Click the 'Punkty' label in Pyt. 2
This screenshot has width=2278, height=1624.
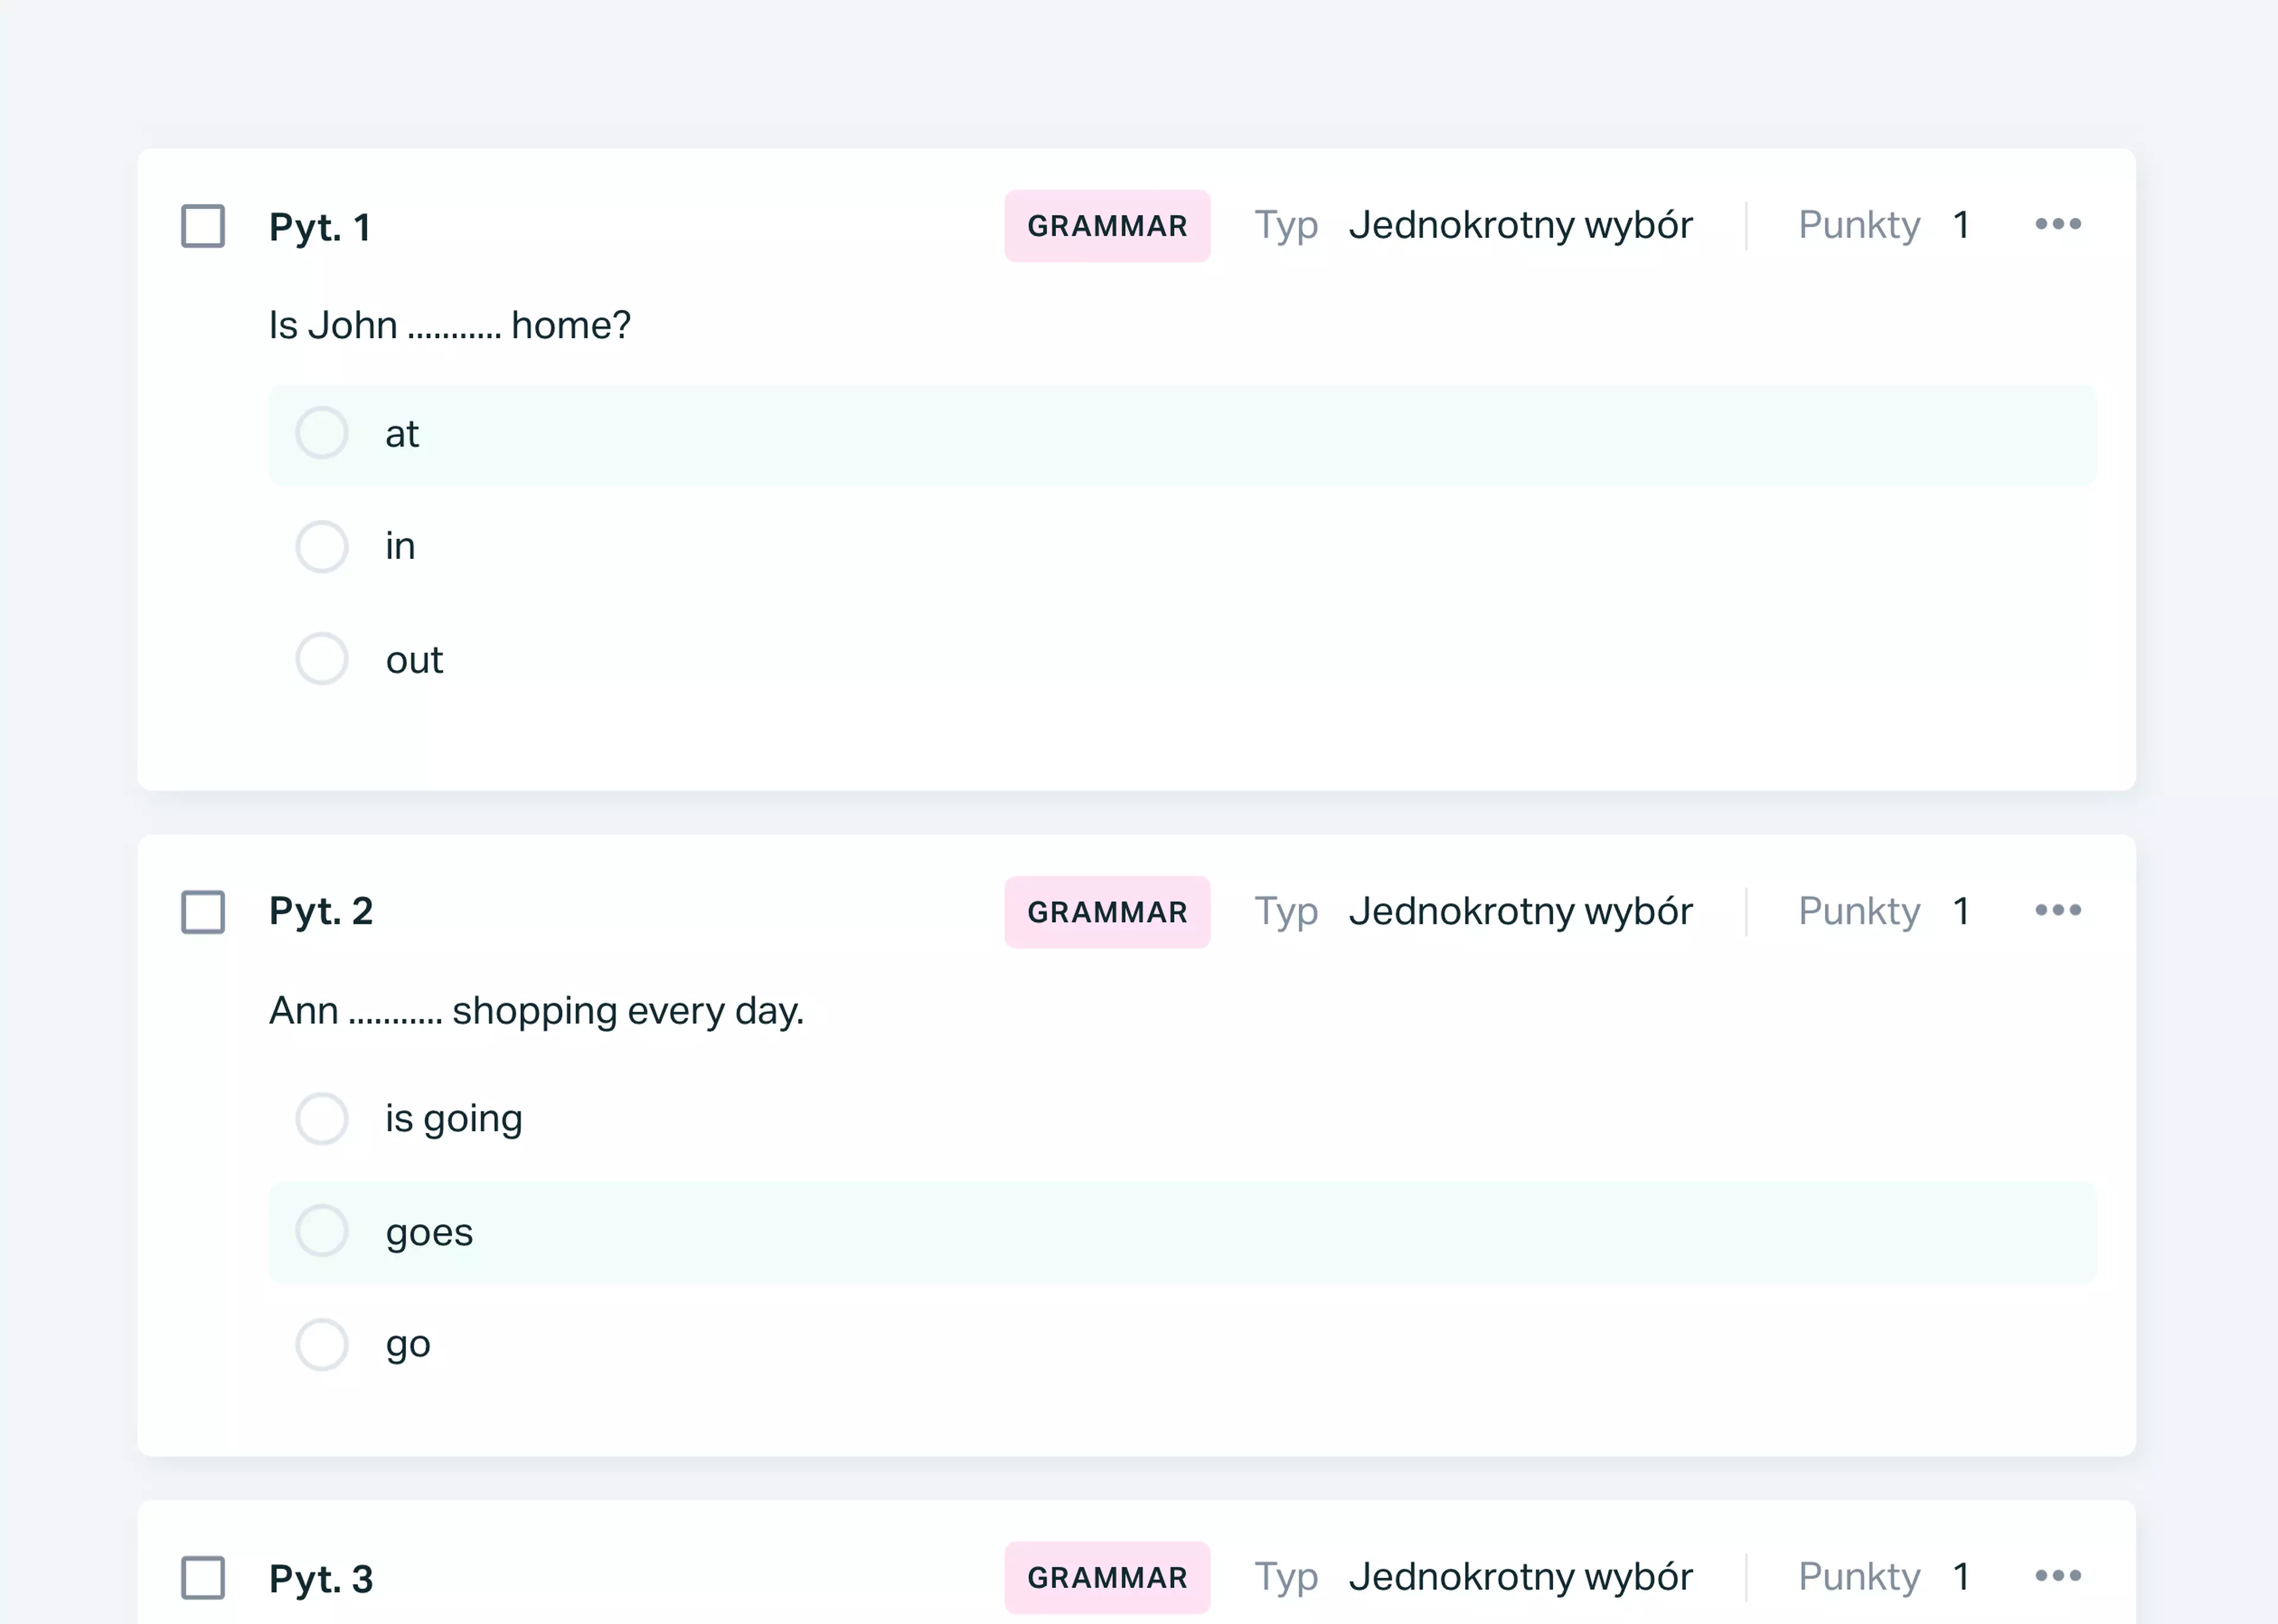click(x=1859, y=912)
